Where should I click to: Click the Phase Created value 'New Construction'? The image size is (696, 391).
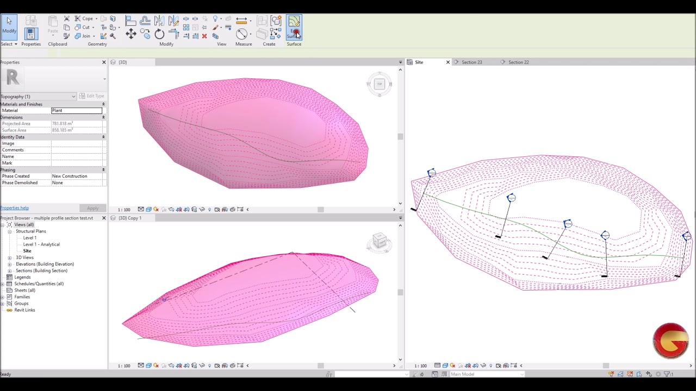tap(77, 176)
